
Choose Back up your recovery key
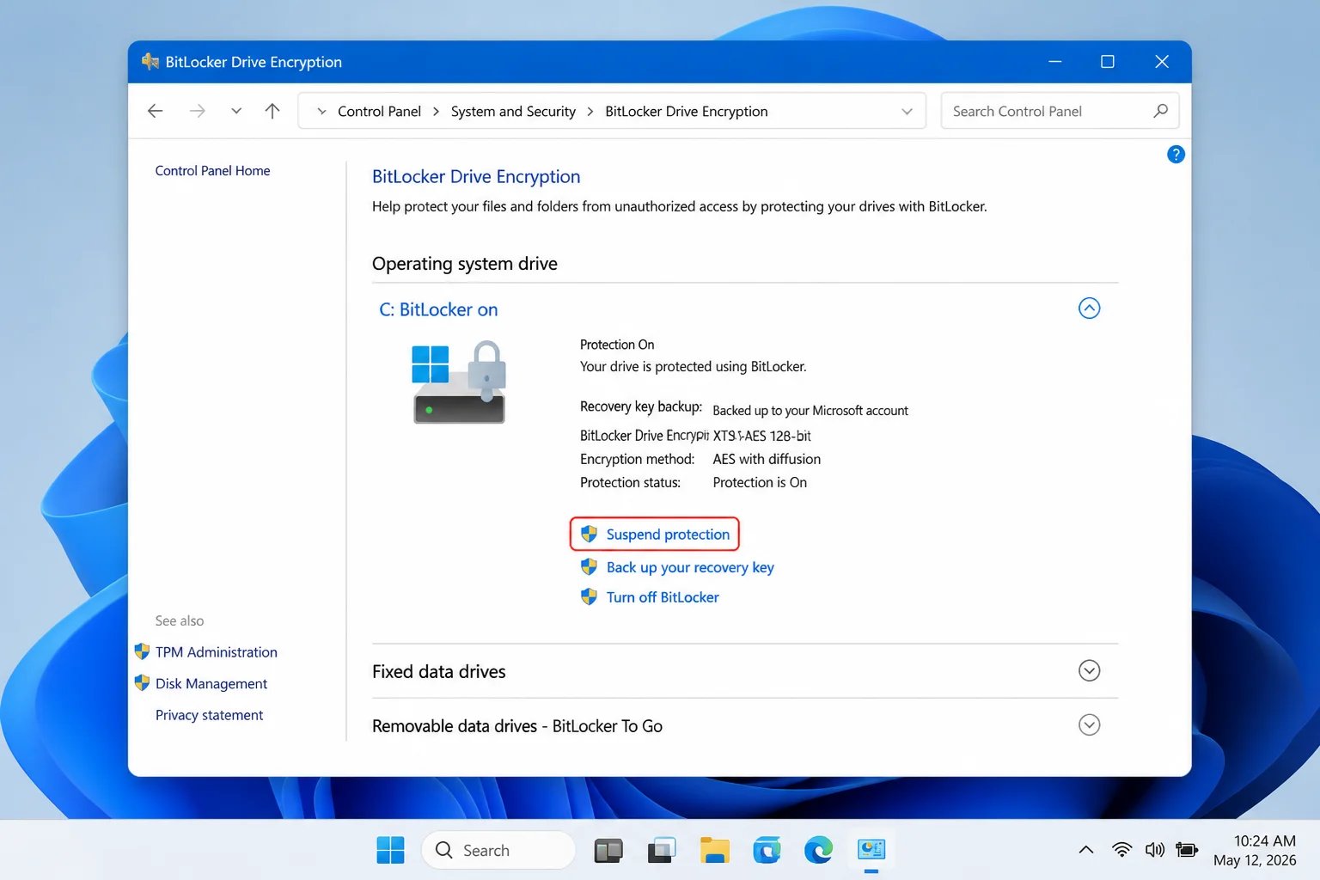click(x=690, y=567)
